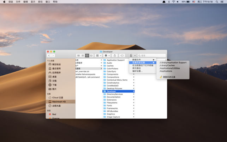Select /Library/Caches from history submenu

point(167,65)
